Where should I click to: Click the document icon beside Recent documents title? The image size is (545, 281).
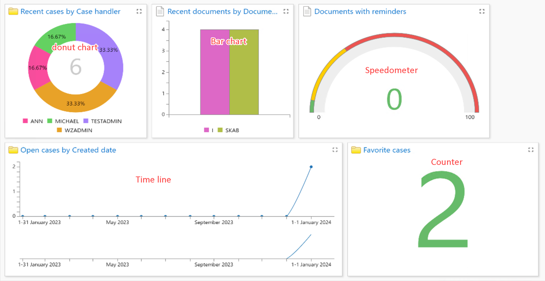click(x=160, y=11)
